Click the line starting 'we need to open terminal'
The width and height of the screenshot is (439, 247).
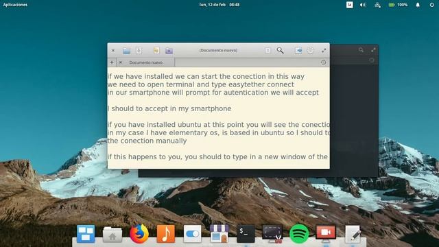coord(201,84)
